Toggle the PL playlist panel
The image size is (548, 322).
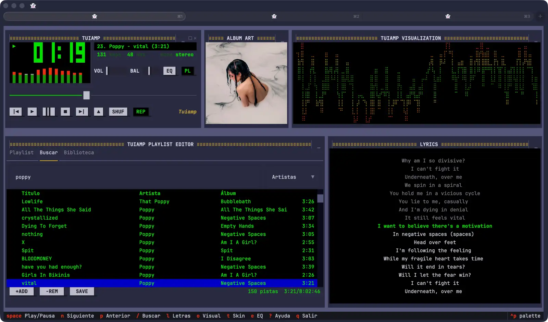point(187,71)
